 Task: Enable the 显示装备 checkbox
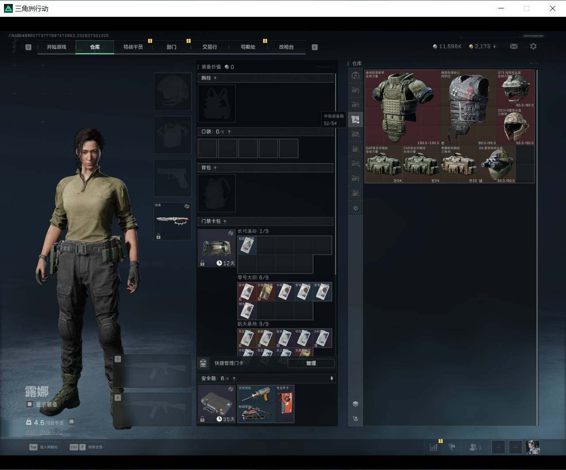30,404
